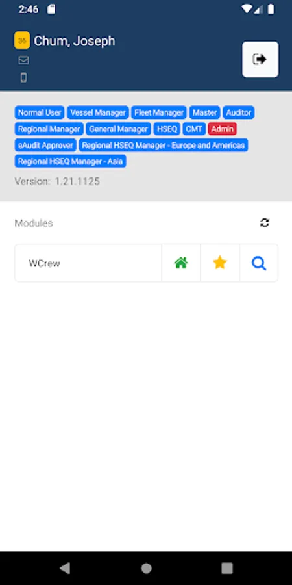Select the WCrew module entry
Image resolution: width=292 pixels, height=585 pixels.
coord(88,263)
